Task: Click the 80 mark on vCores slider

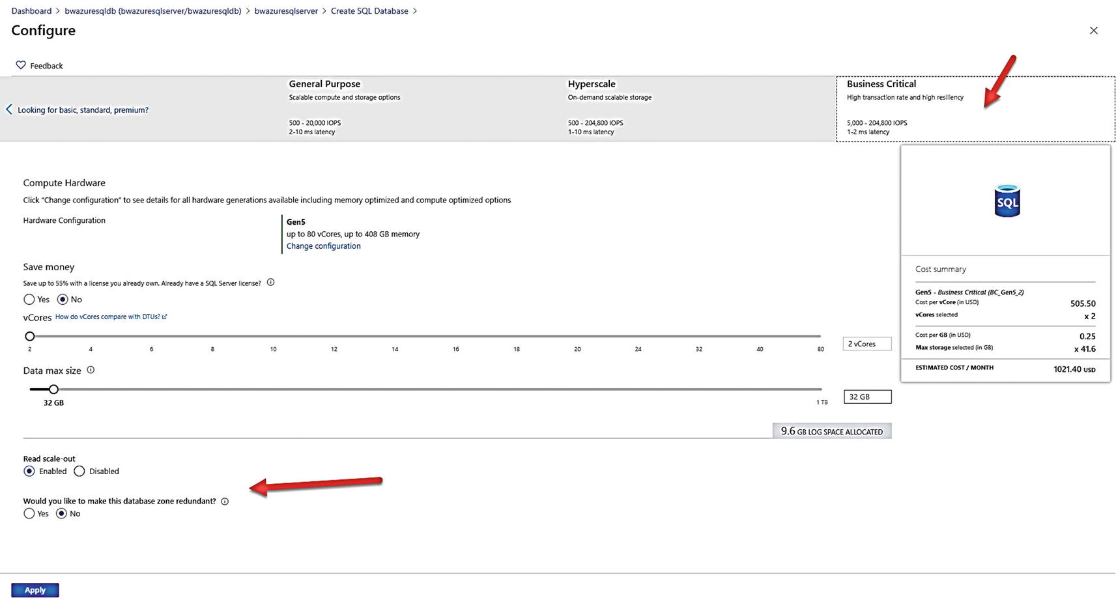Action: (820, 349)
